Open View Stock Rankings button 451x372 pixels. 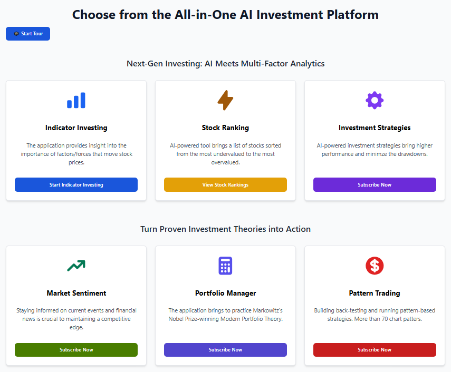pyautogui.click(x=225, y=185)
